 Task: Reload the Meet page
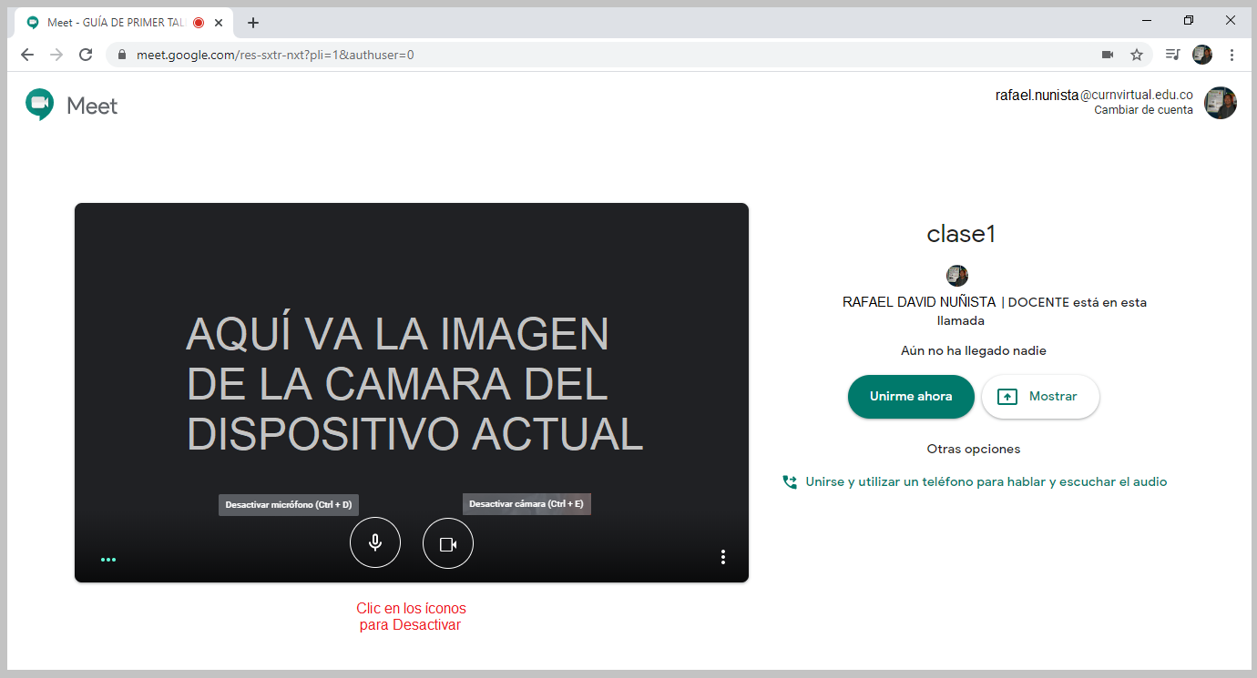tap(86, 55)
